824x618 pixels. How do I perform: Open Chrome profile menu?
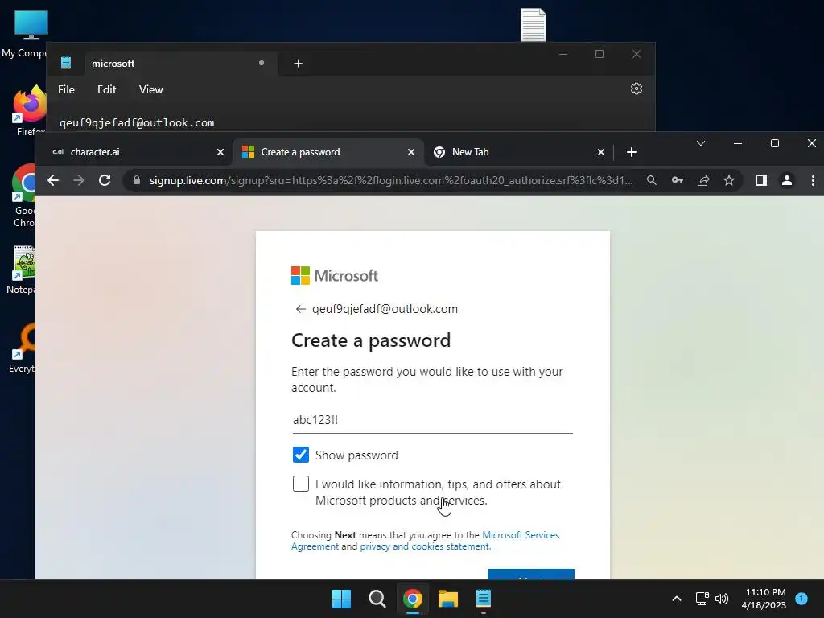pyautogui.click(x=787, y=181)
